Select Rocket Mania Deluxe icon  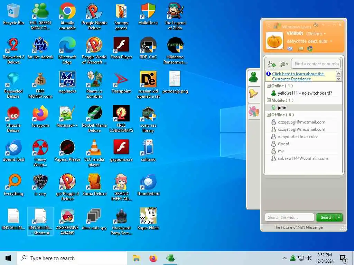94,119
